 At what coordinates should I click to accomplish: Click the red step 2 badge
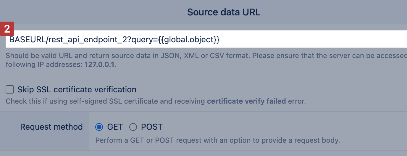coord(7,29)
